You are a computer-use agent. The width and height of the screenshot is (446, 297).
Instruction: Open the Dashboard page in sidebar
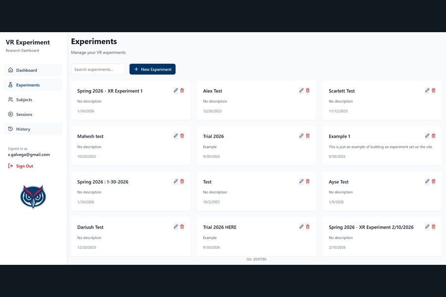(x=33, y=70)
